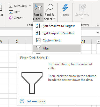Click the AutoSum button label
Image resolution: width=100 pixels, height=107 pixels.
coord(20,6)
